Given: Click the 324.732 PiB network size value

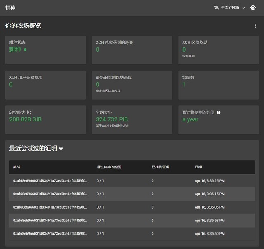Looking at the screenshot, I should [111, 119].
